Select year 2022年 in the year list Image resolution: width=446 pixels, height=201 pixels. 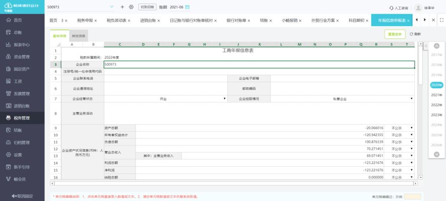click(x=436, y=105)
